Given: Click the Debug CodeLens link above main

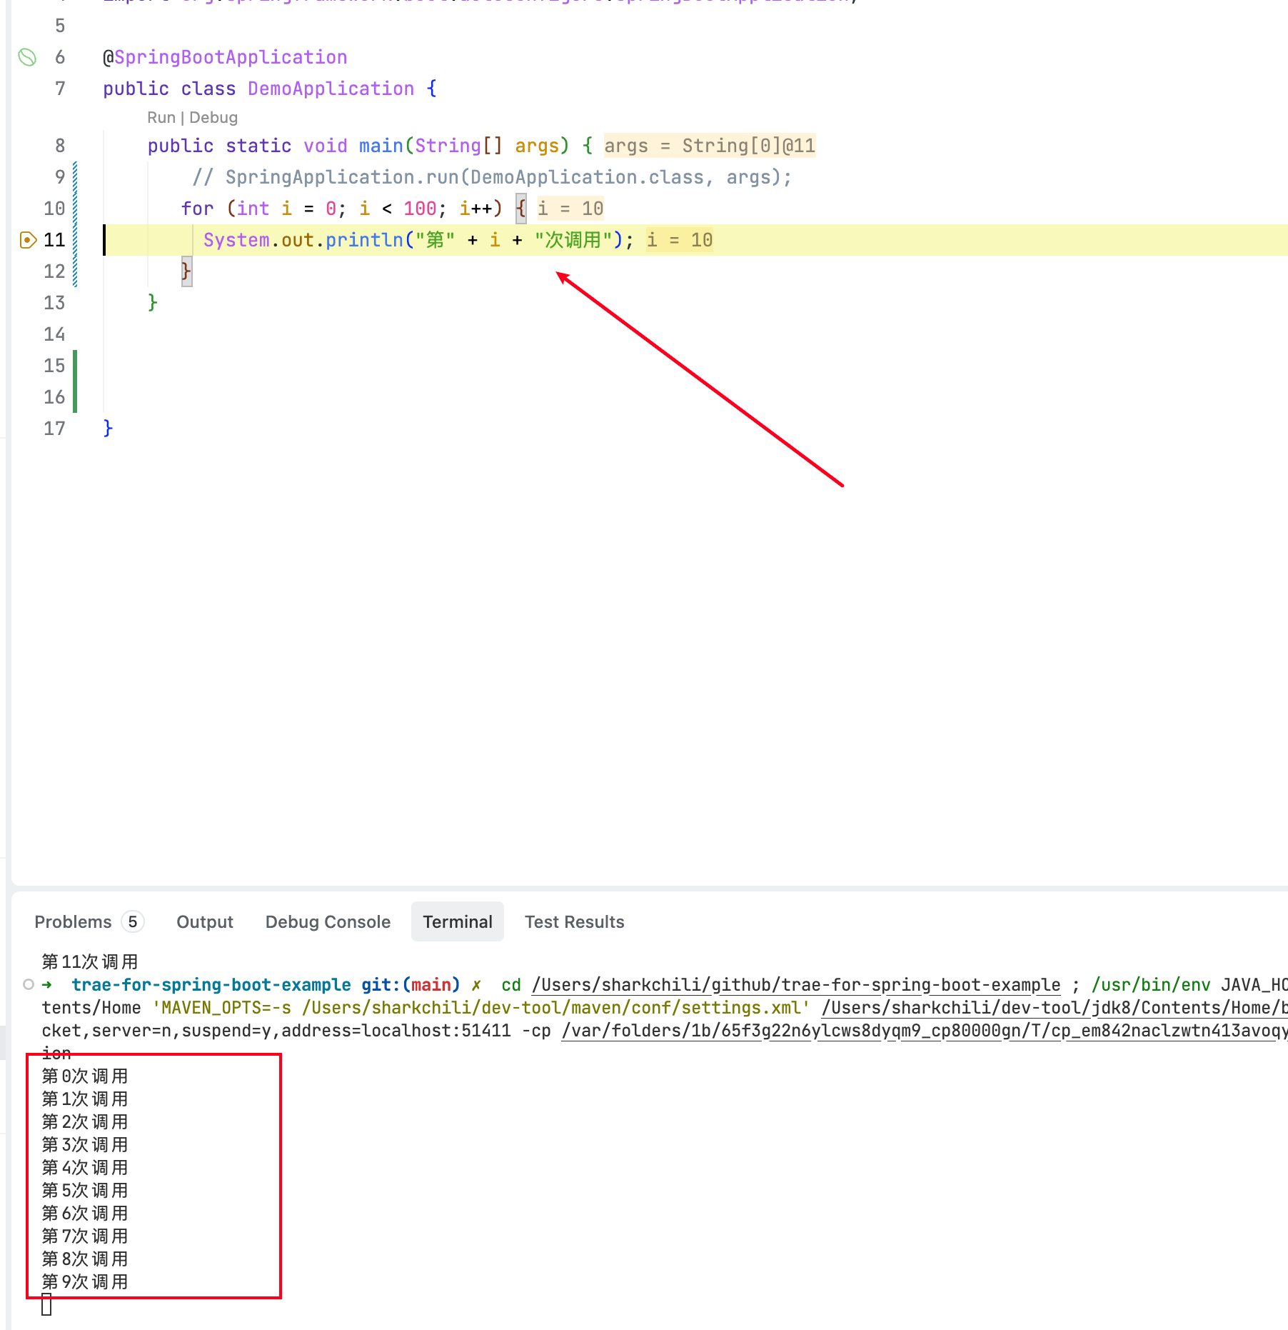Looking at the screenshot, I should click(x=213, y=117).
